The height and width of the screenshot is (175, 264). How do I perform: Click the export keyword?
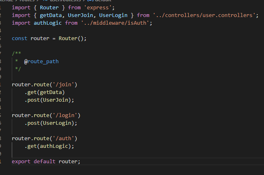[x=21, y=162]
